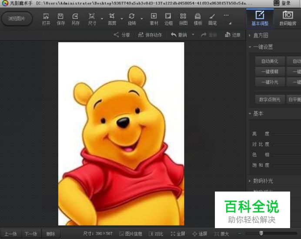Open the 撤销 history dropdown arrow
The width and height of the screenshot is (301, 239).
(x=193, y=34)
